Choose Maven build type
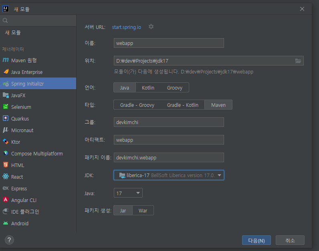The height and width of the screenshot is (251, 319). pyautogui.click(x=218, y=105)
